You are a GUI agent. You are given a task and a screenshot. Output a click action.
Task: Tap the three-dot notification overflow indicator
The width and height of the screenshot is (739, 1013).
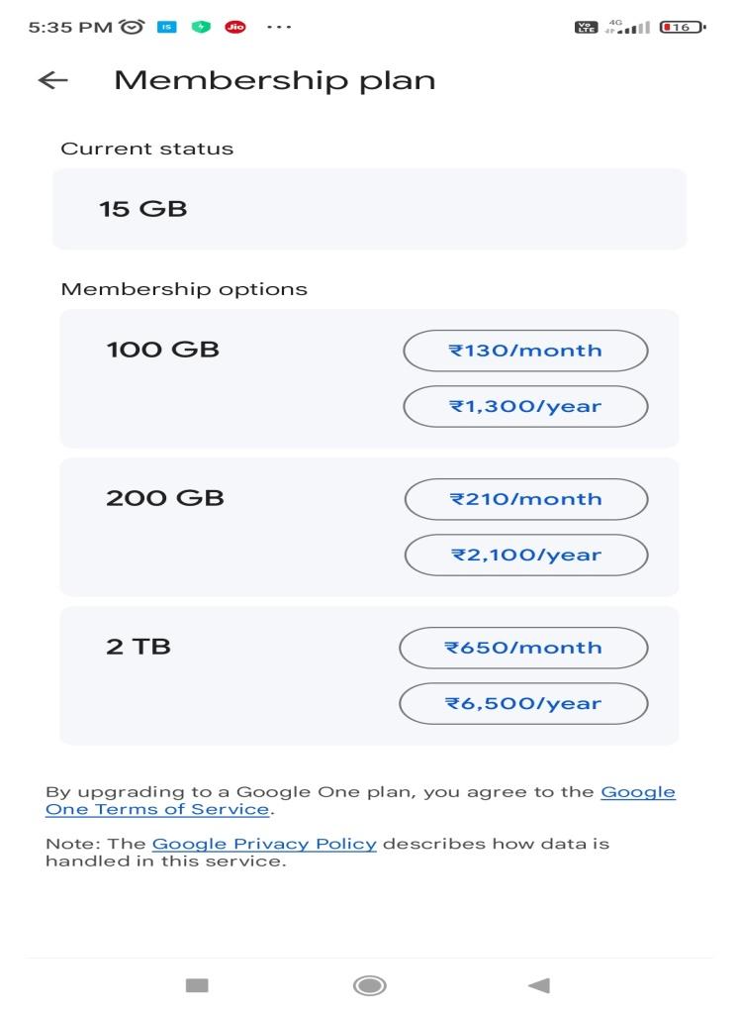pos(279,27)
